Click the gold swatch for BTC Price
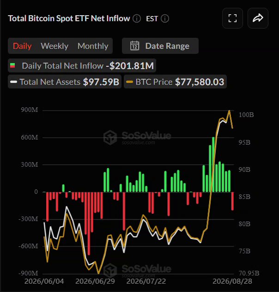This screenshot has width=279, height=292. click(130, 82)
